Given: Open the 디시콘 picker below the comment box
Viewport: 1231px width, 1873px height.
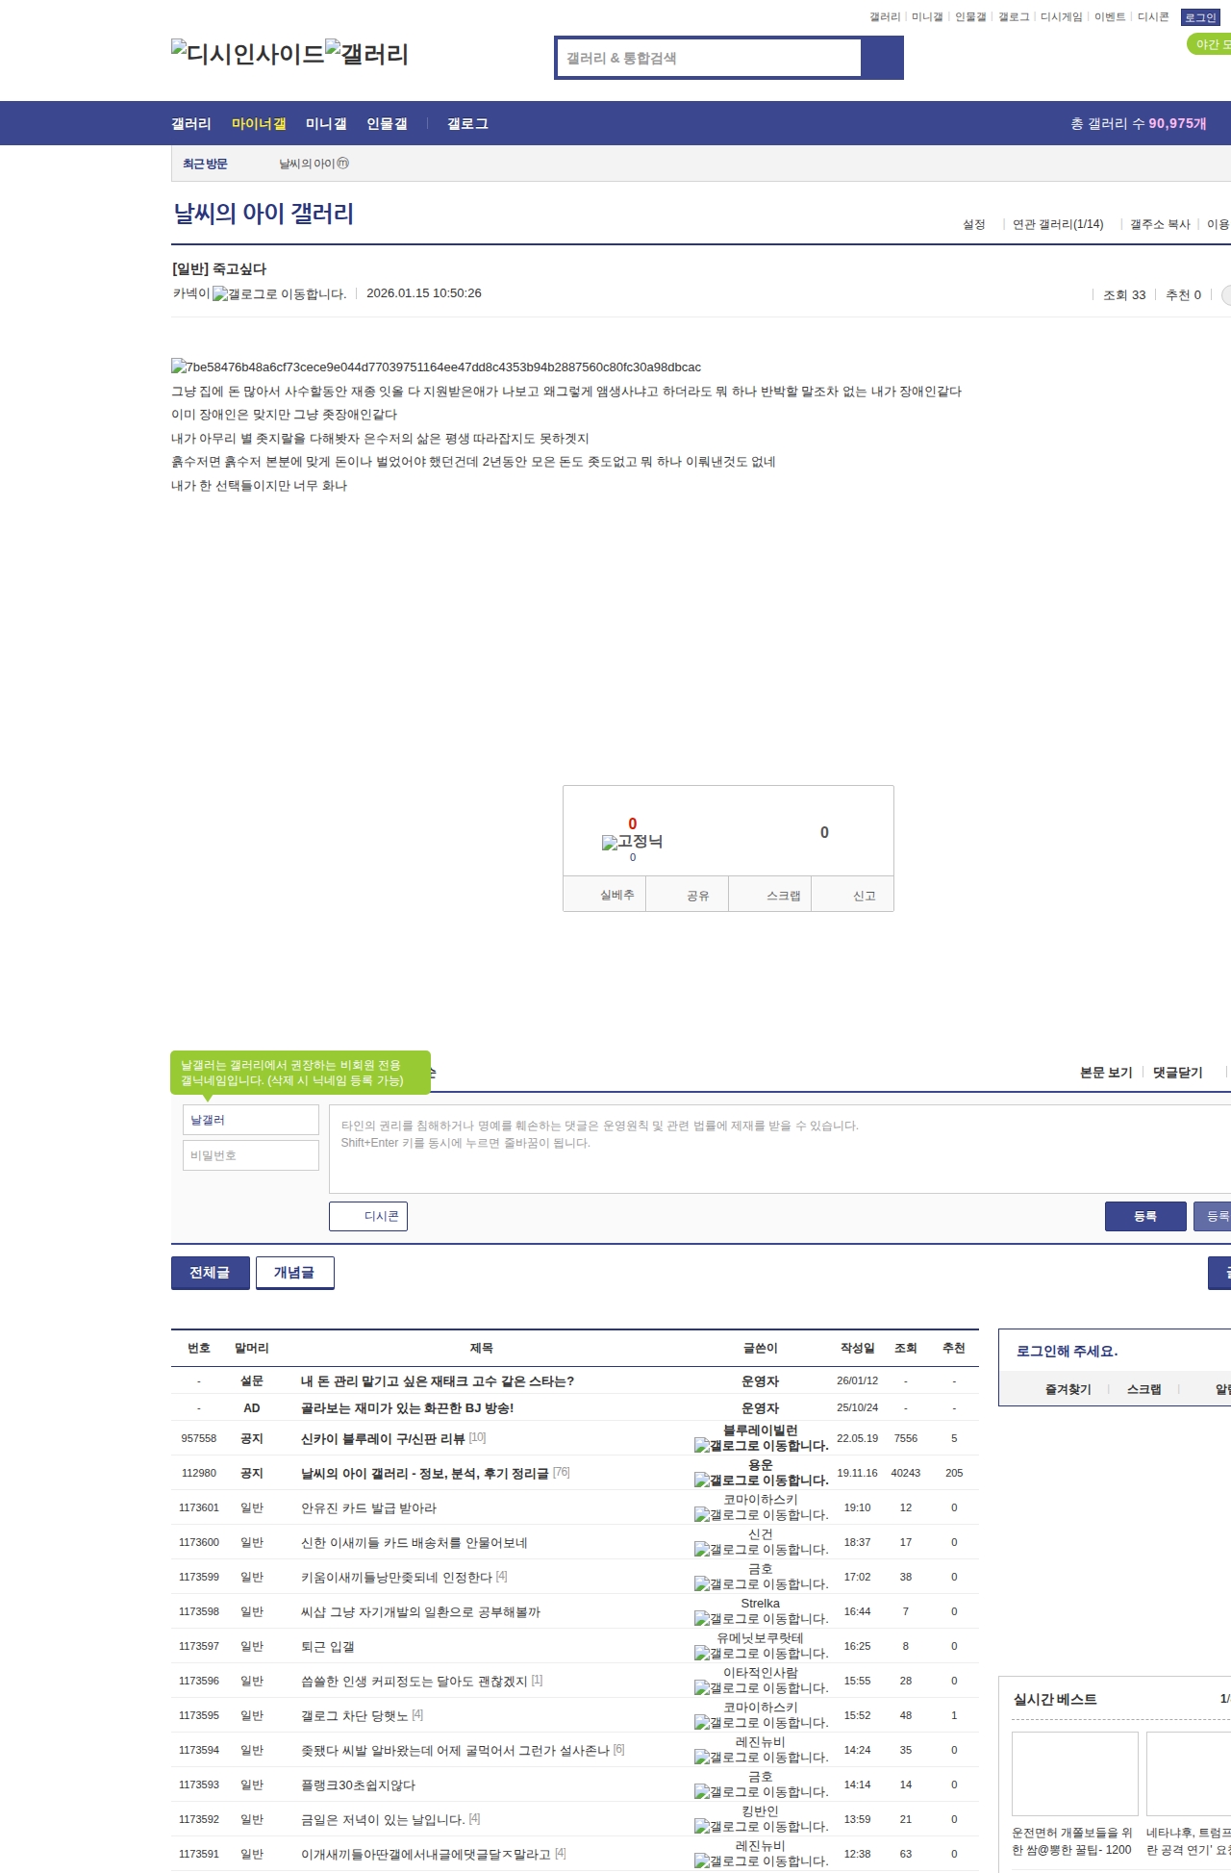Looking at the screenshot, I should point(368,1216).
